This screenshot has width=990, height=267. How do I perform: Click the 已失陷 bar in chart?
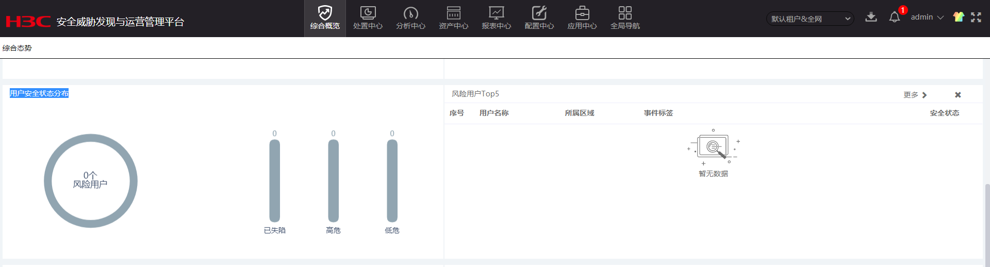click(275, 181)
